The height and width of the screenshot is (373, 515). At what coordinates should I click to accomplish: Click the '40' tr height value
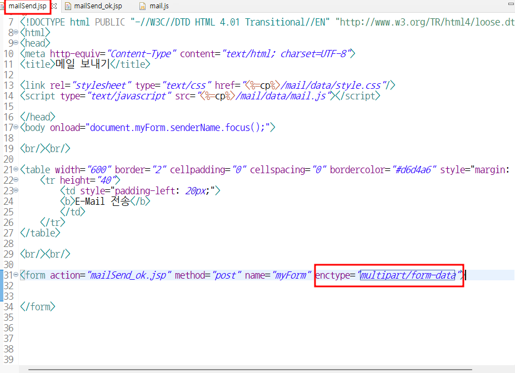point(106,180)
